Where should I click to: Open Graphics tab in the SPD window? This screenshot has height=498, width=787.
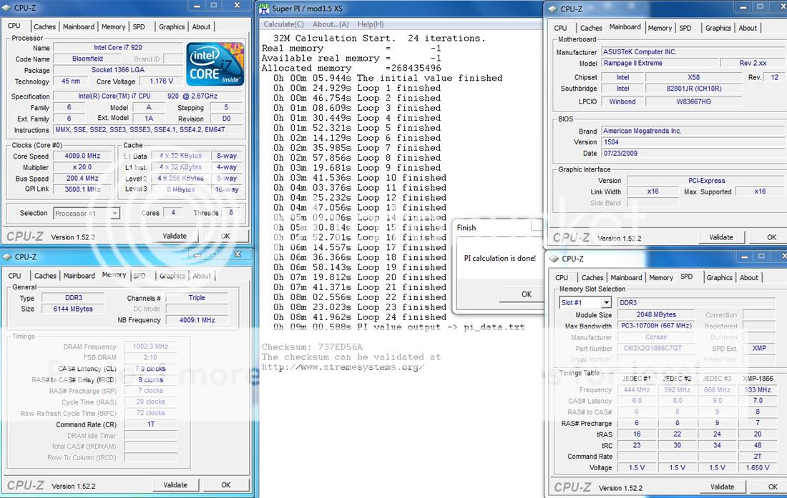719,277
